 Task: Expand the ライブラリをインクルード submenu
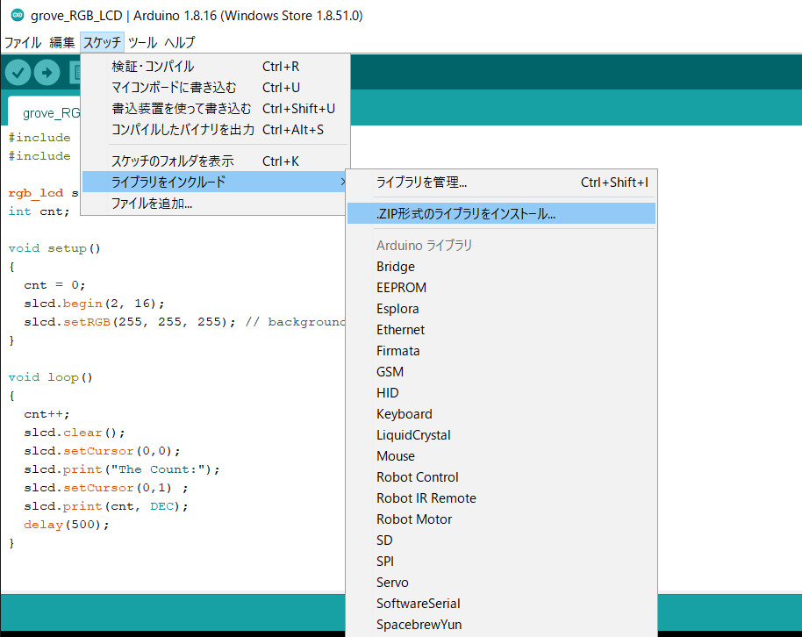pos(169,183)
